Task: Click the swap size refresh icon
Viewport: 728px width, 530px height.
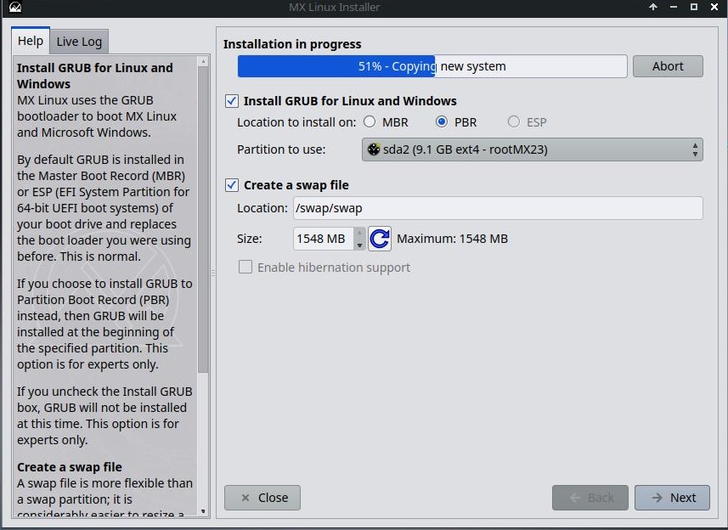Action: (x=380, y=239)
